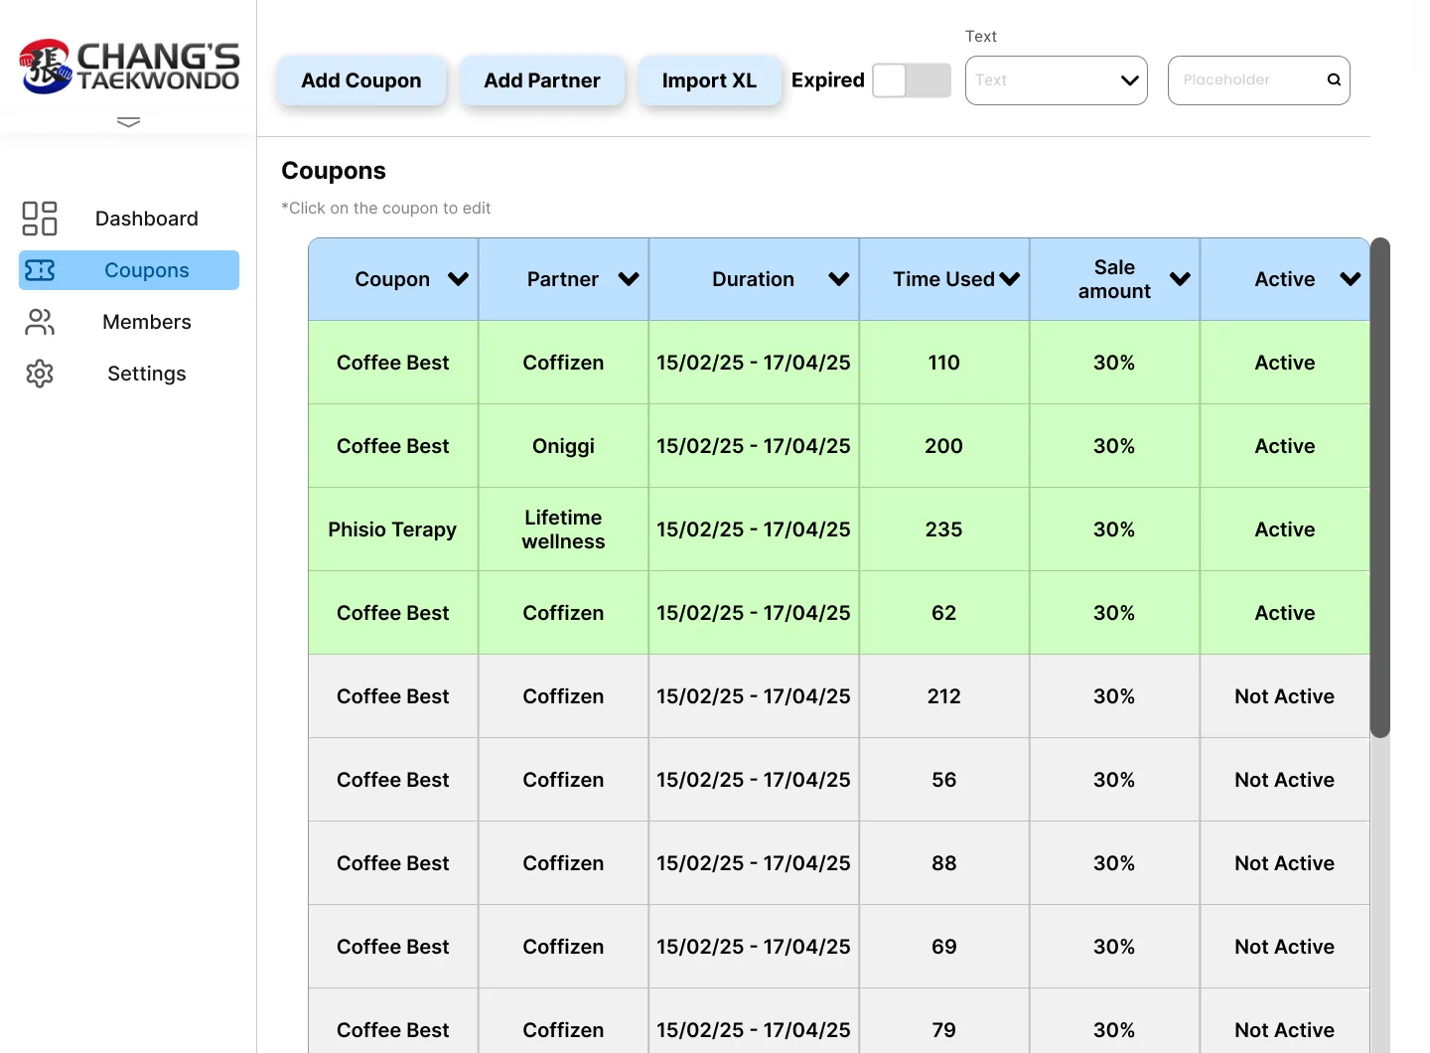This screenshot has height=1053, width=1430.
Task: Click the 'Click on the coupon to edit' note
Action: pyautogui.click(x=386, y=208)
